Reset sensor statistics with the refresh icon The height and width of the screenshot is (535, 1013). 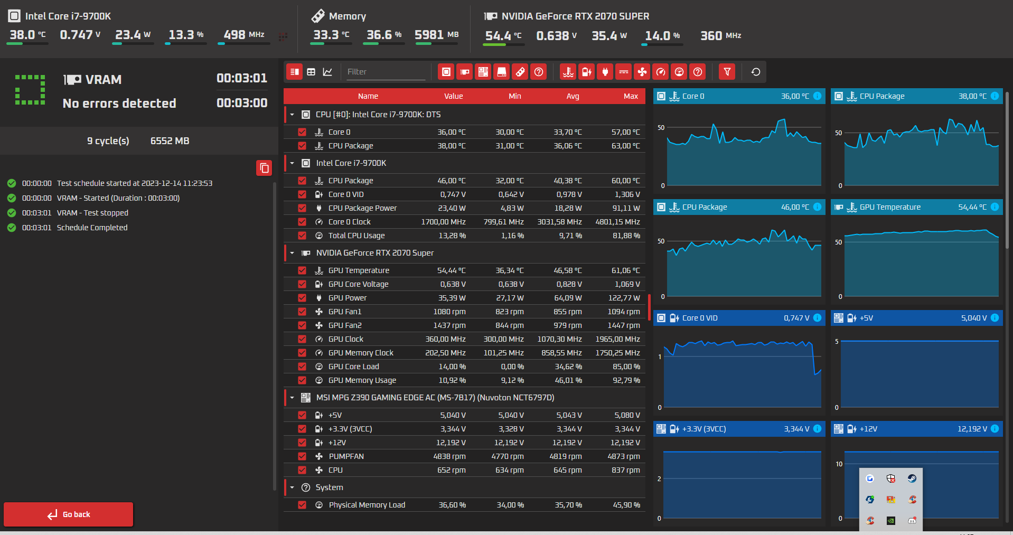tap(756, 72)
